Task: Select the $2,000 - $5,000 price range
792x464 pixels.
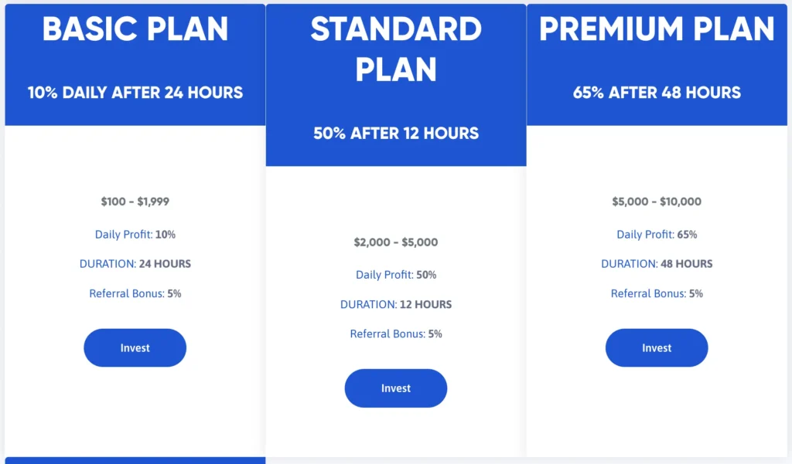Action: pos(396,242)
